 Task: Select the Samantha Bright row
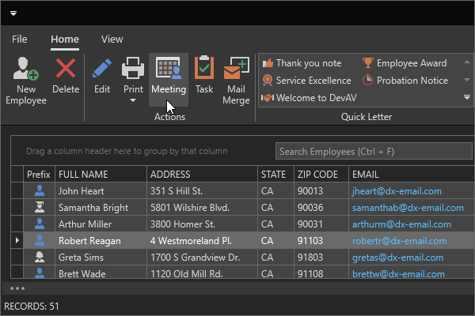(92, 207)
